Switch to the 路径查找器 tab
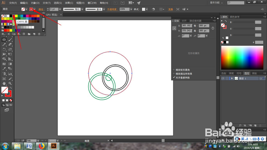The width and height of the screenshot is (267, 150). [195, 21]
